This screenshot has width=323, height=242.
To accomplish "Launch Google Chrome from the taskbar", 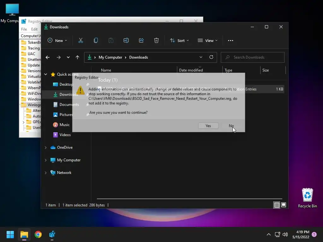I will point(38,234).
